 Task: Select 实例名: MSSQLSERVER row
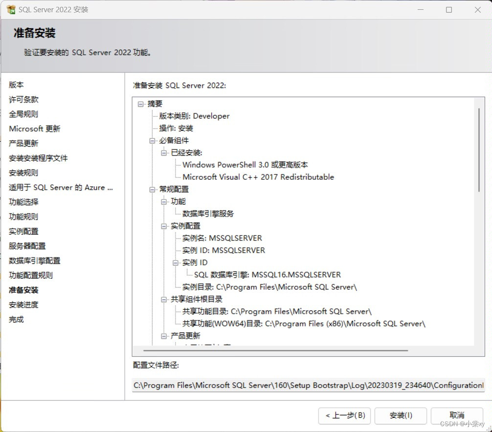pyautogui.click(x=222, y=238)
